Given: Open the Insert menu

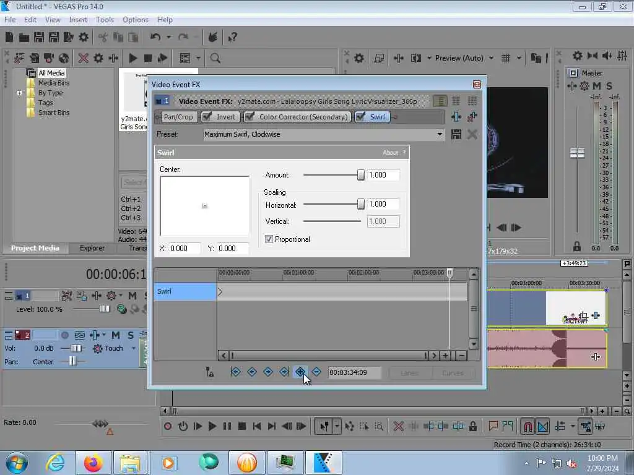Looking at the screenshot, I should [78, 19].
